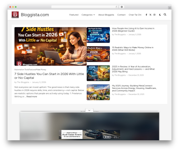Click the Bloggista red B logo

tap(15, 15)
